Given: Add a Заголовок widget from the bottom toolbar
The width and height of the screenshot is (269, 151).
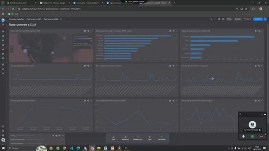Looking at the screenshot, I should pos(161,138).
